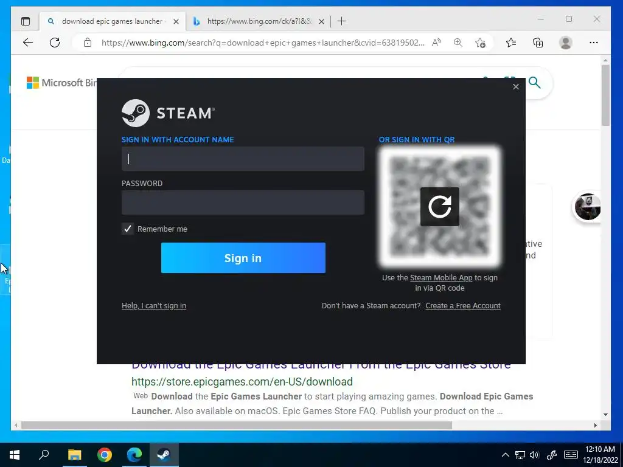Screen dimensions: 623x467
Task: Show hidden system tray icons
Action: (506, 455)
